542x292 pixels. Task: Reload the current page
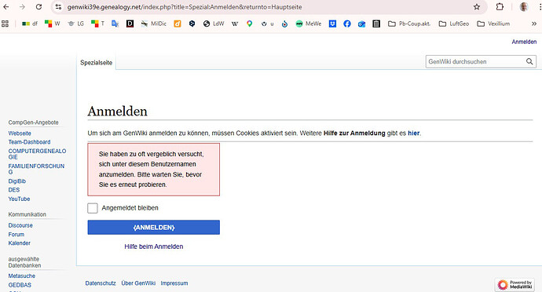(38, 7)
